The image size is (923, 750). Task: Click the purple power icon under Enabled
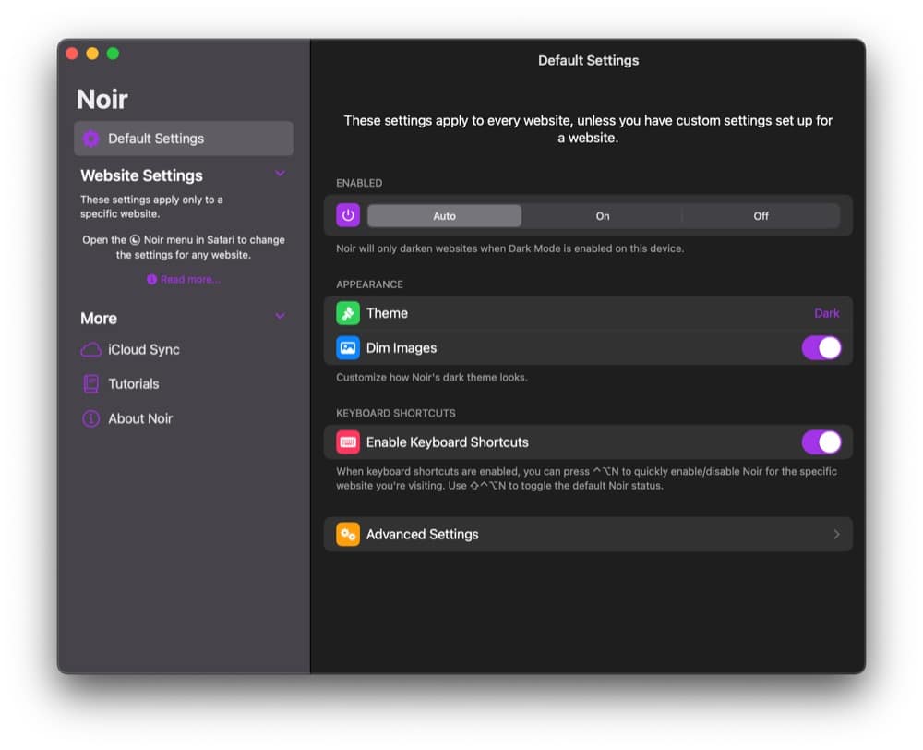click(x=348, y=215)
